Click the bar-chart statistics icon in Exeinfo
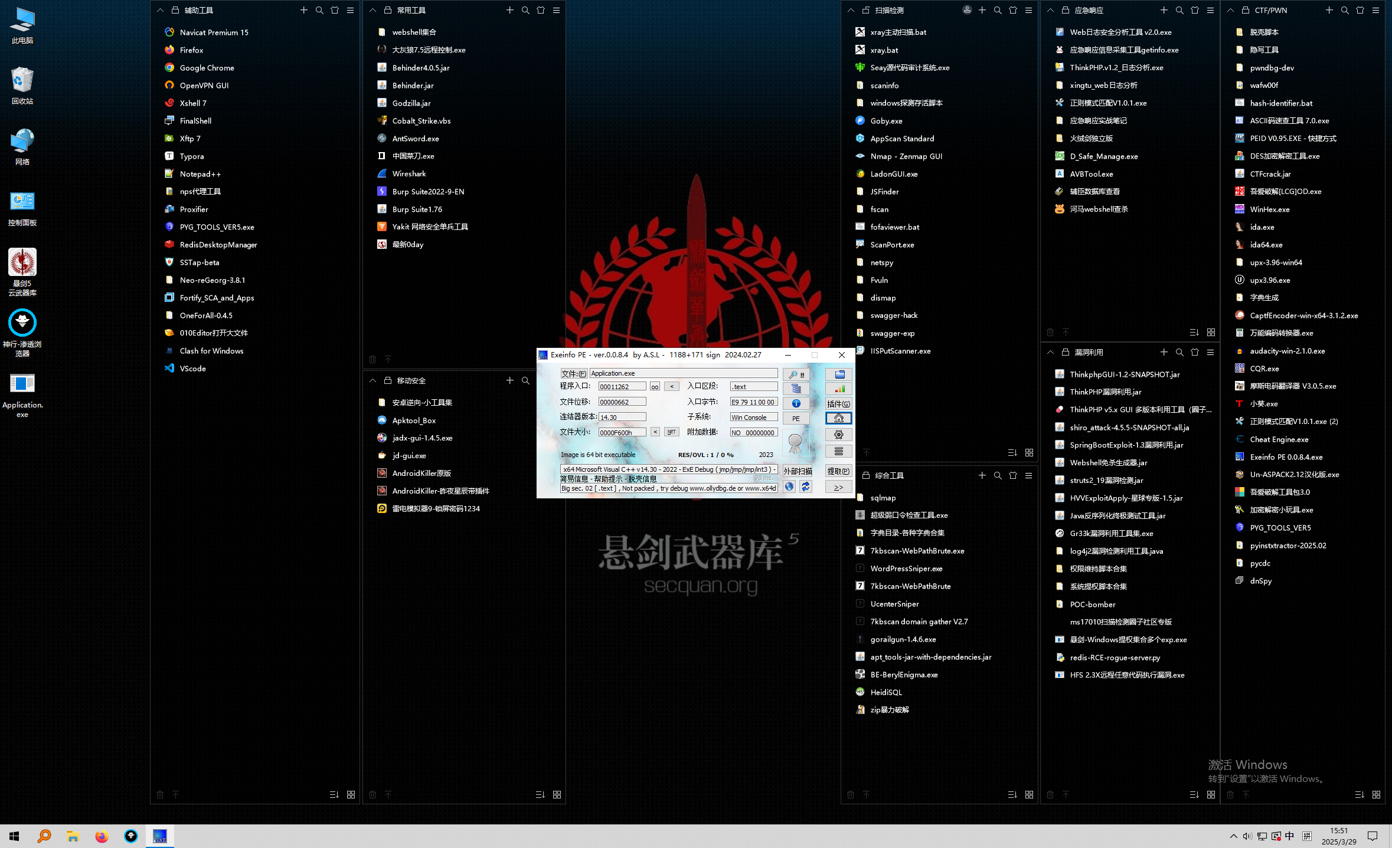Viewport: 1392px width, 848px height. click(x=839, y=389)
